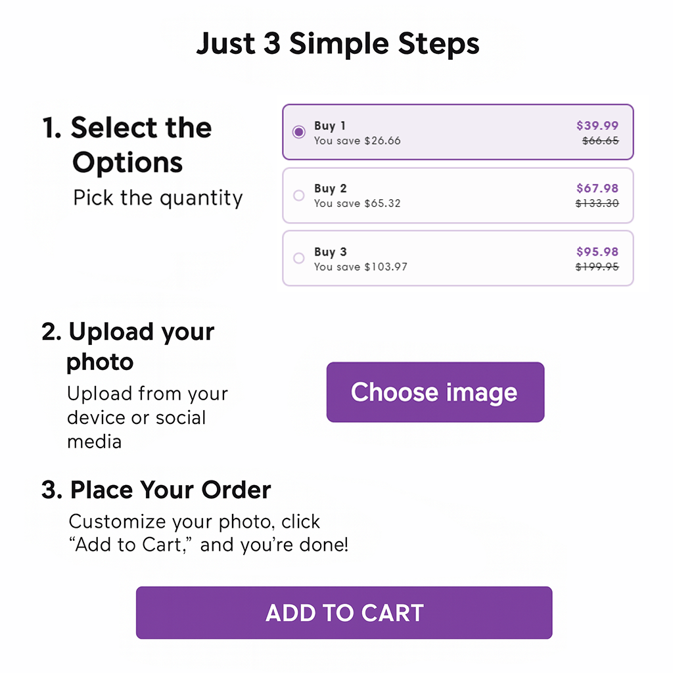
Task: Click the Buy 2 option card
Action: 457,195
